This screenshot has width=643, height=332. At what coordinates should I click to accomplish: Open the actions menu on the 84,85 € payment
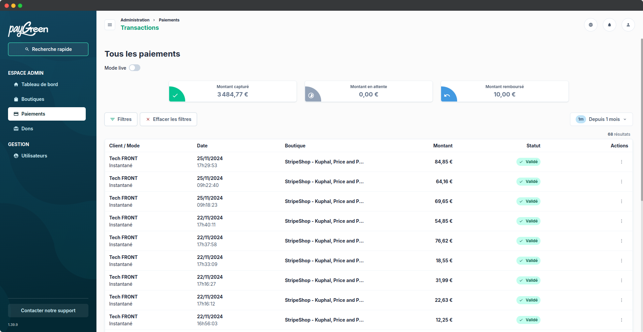coord(622,162)
